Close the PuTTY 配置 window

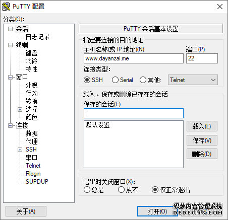tap(220, 7)
